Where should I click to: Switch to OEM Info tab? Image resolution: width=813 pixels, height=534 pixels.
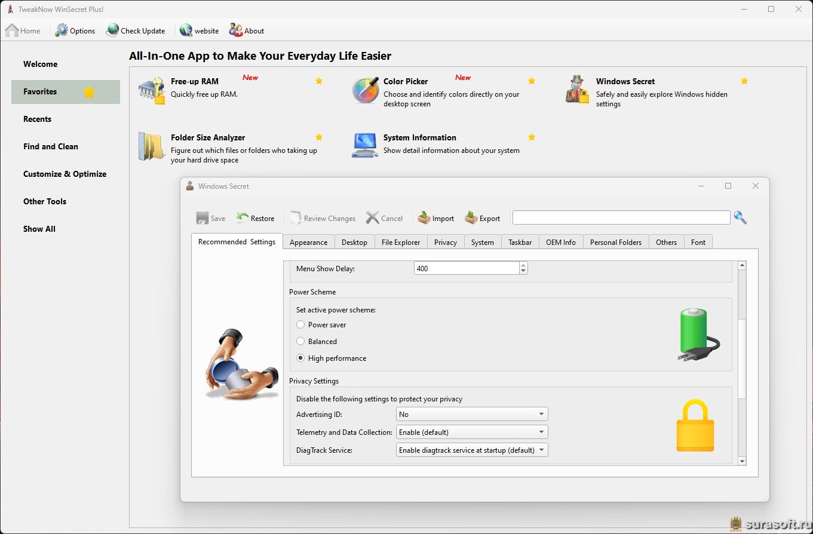(x=561, y=242)
